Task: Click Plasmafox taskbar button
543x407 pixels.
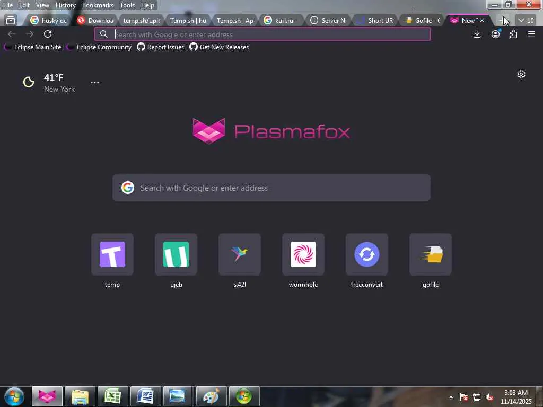Action: 47,396
